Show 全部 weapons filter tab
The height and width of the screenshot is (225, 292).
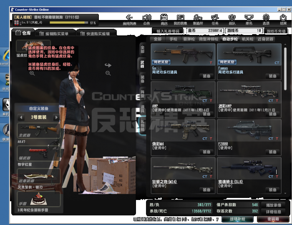pyautogui.click(x=158, y=39)
